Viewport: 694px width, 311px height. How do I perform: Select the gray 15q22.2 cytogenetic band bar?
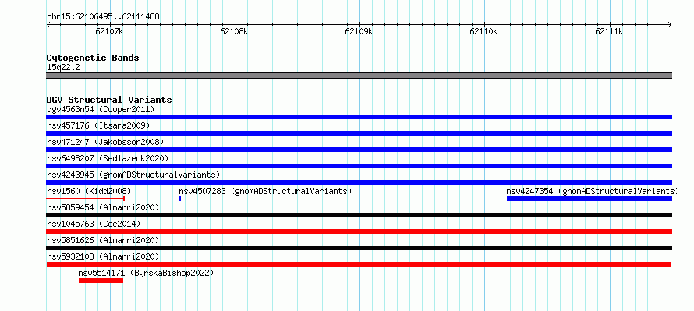(x=359, y=76)
